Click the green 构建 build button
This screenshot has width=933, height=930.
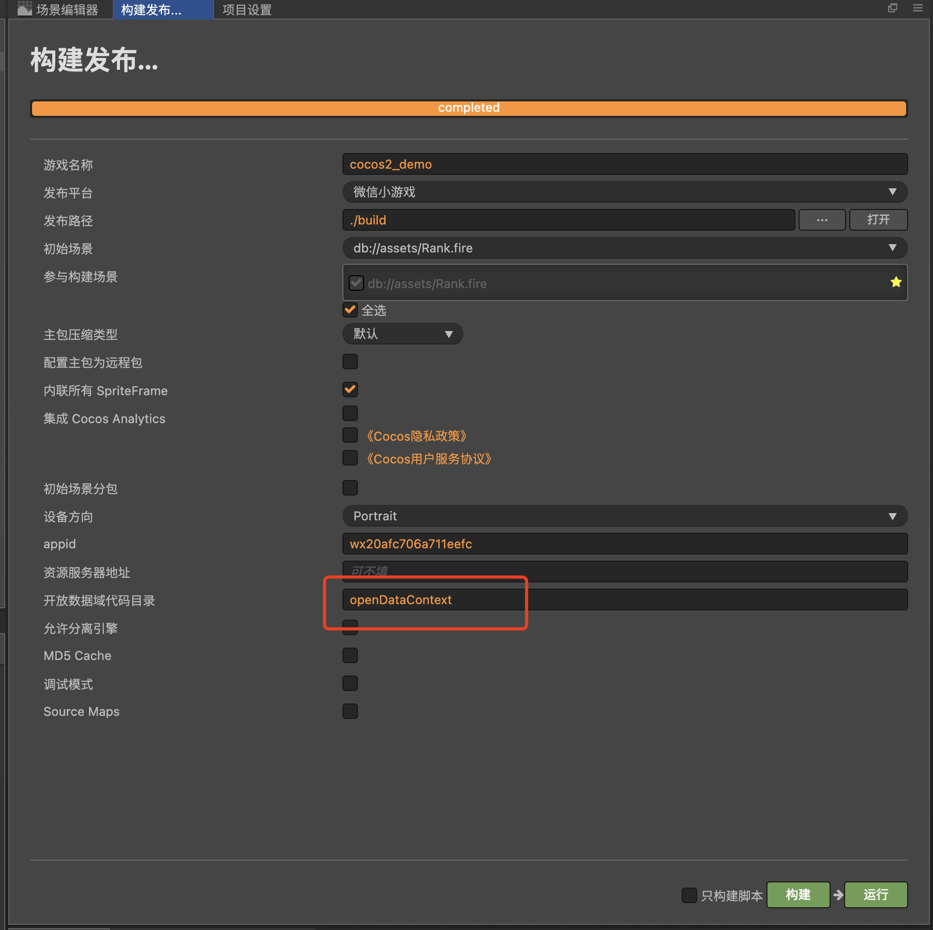click(798, 895)
